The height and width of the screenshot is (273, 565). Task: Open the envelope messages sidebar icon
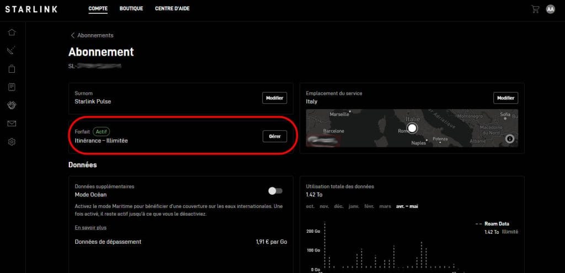12,124
